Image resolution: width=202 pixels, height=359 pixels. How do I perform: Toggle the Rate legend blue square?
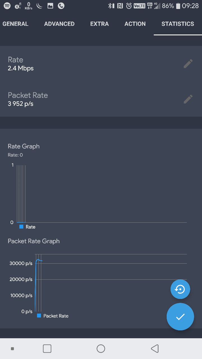[21, 227]
